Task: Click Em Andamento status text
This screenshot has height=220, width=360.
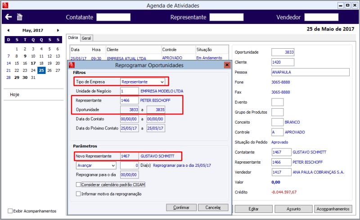Action: click(209, 58)
